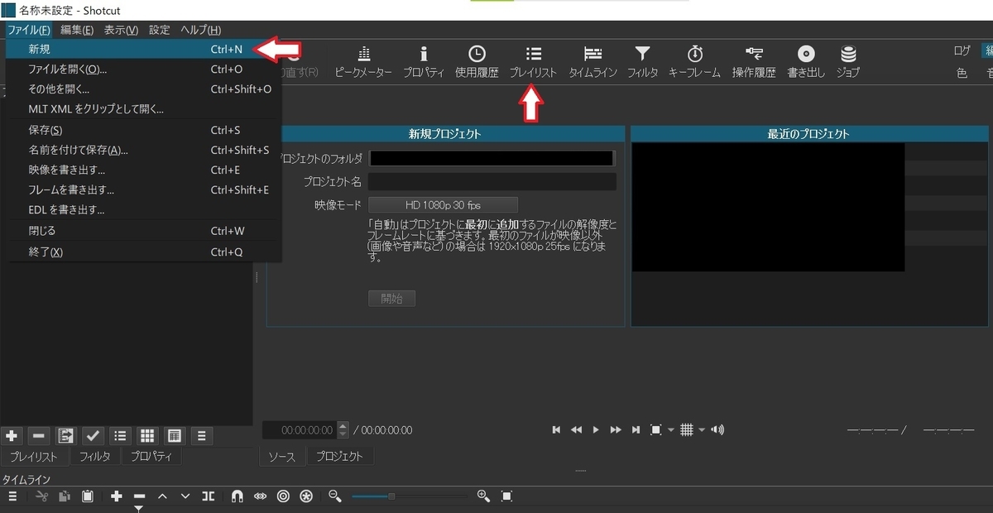
Task: Switch to the フィルタ tab at bottom left
Action: click(95, 456)
